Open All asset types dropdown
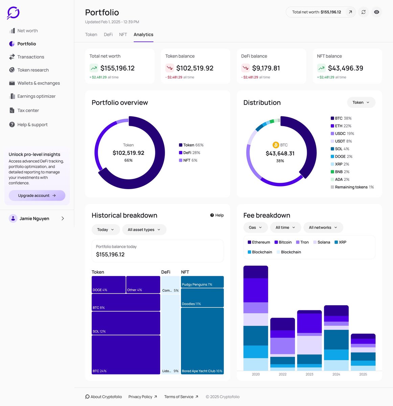The width and height of the screenshot is (393, 406). point(144,230)
